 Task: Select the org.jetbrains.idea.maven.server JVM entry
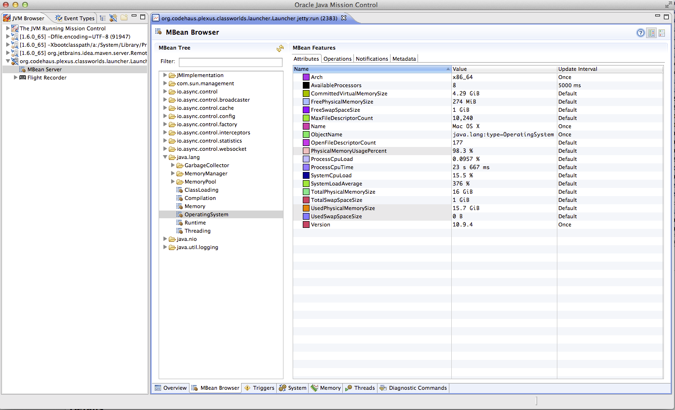tap(83, 53)
